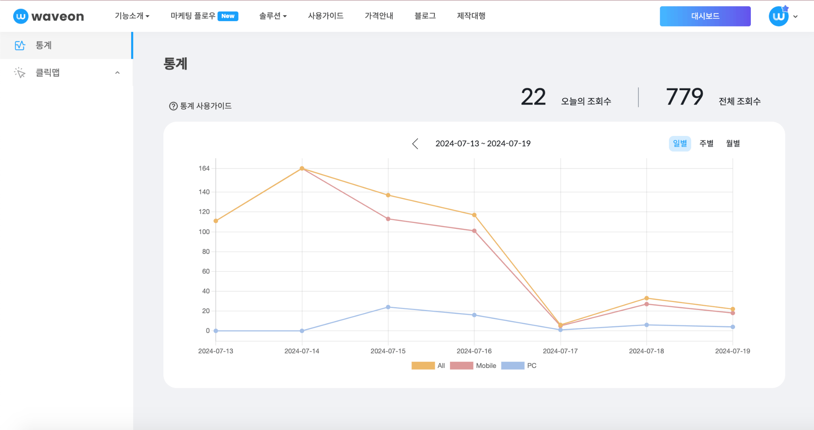Click the 2024-07-17 axis label
The image size is (814, 430).
[560, 351]
